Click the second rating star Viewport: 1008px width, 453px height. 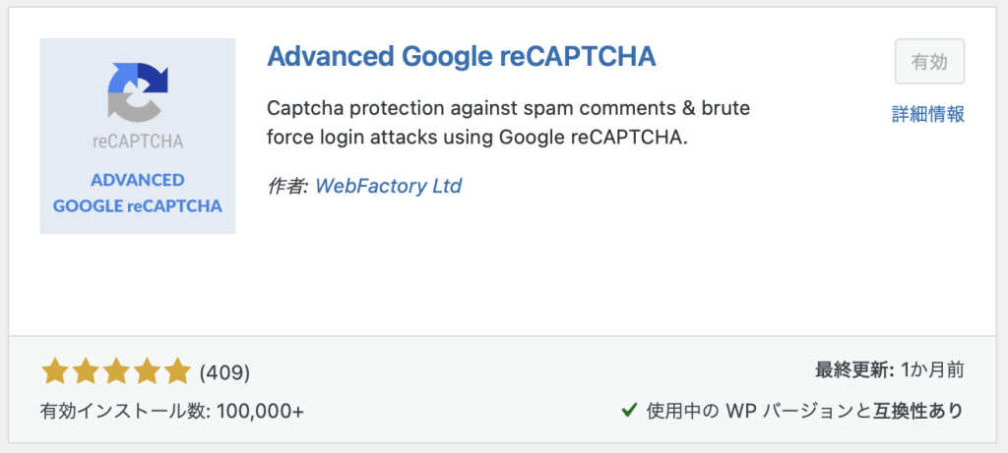point(86,371)
